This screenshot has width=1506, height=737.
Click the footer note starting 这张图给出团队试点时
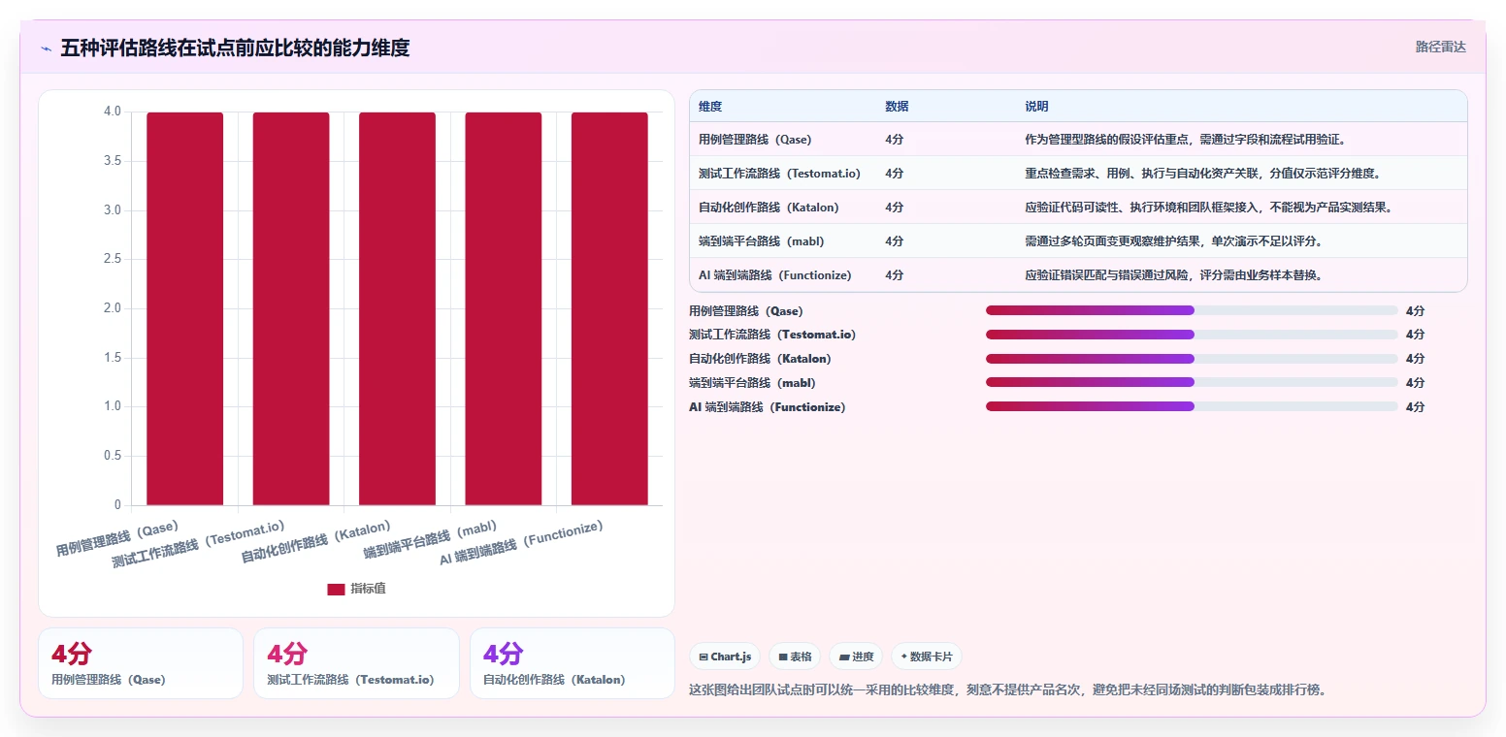1007,690
